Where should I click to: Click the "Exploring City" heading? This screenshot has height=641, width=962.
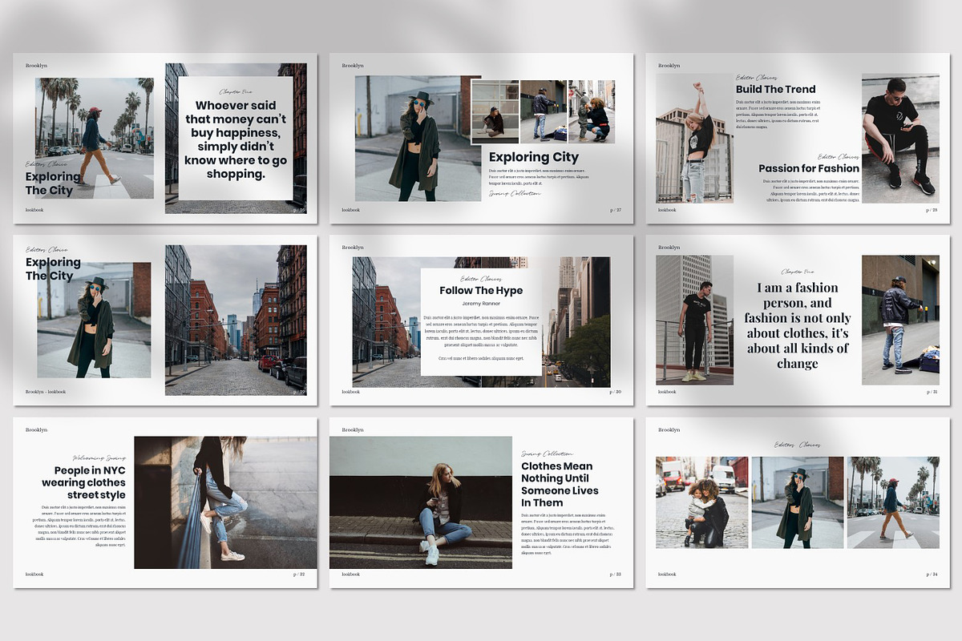(x=533, y=158)
